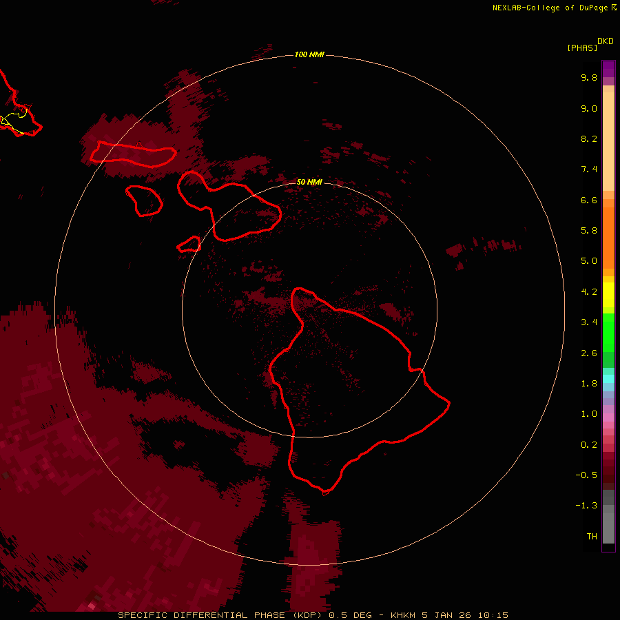Click the TH threshold label

coord(592,537)
